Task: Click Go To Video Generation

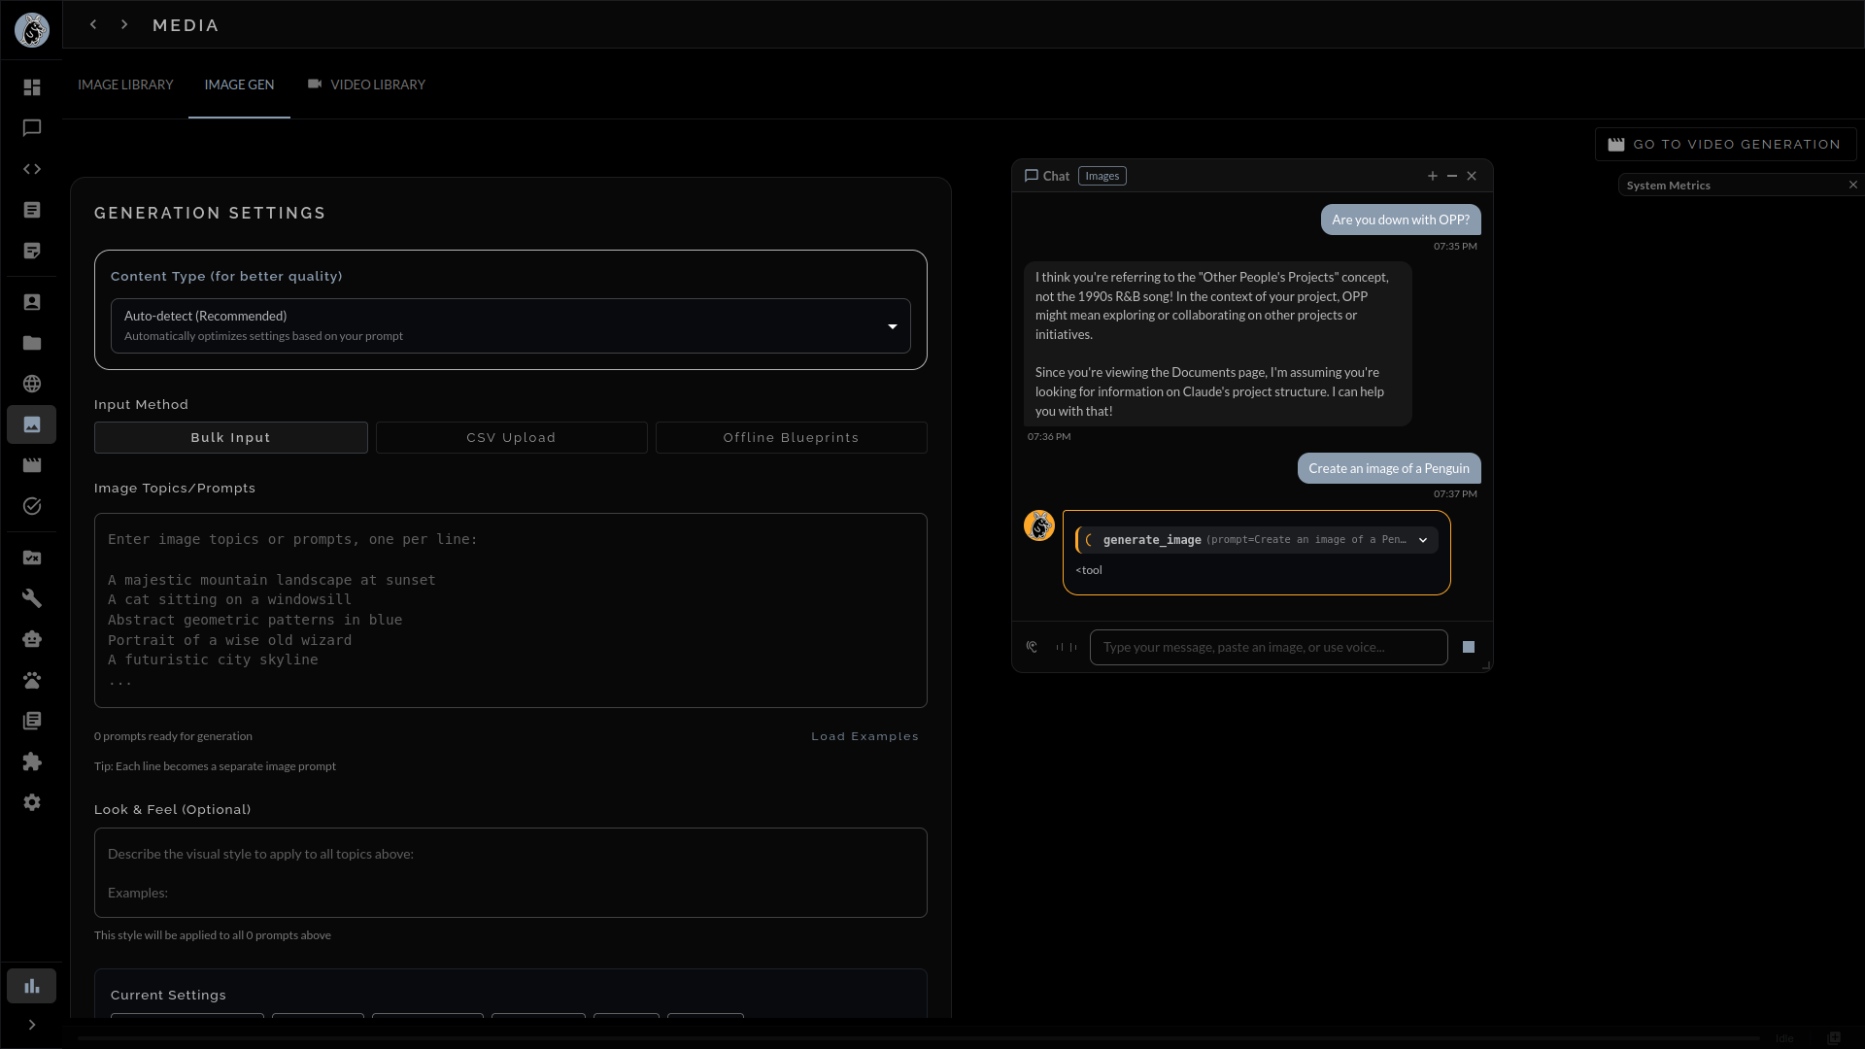Action: (1725, 144)
